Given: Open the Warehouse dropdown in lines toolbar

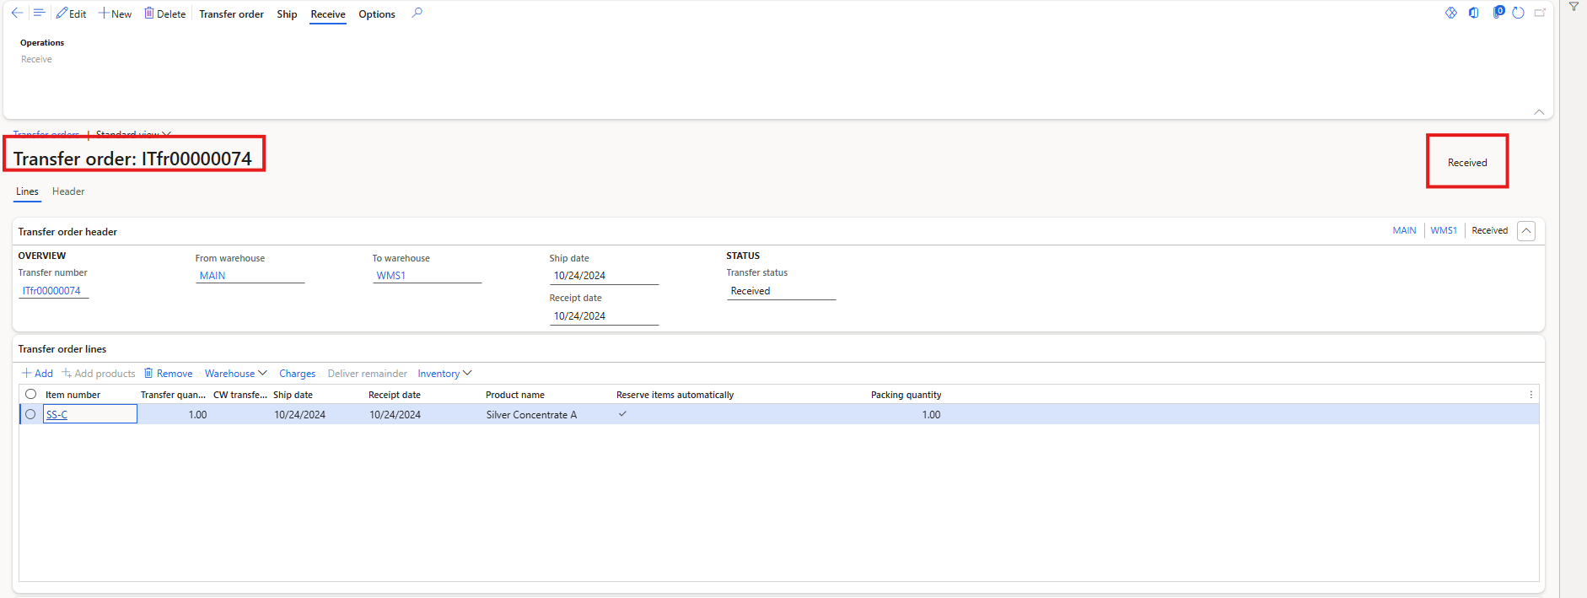Looking at the screenshot, I should pyautogui.click(x=235, y=374).
